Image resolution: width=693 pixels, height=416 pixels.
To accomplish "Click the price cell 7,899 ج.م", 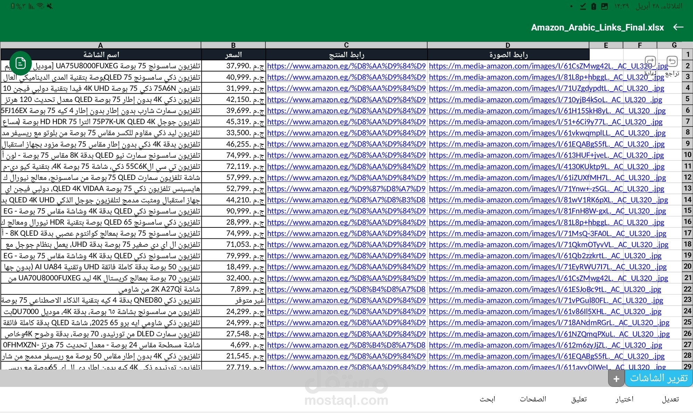I will click(x=234, y=289).
